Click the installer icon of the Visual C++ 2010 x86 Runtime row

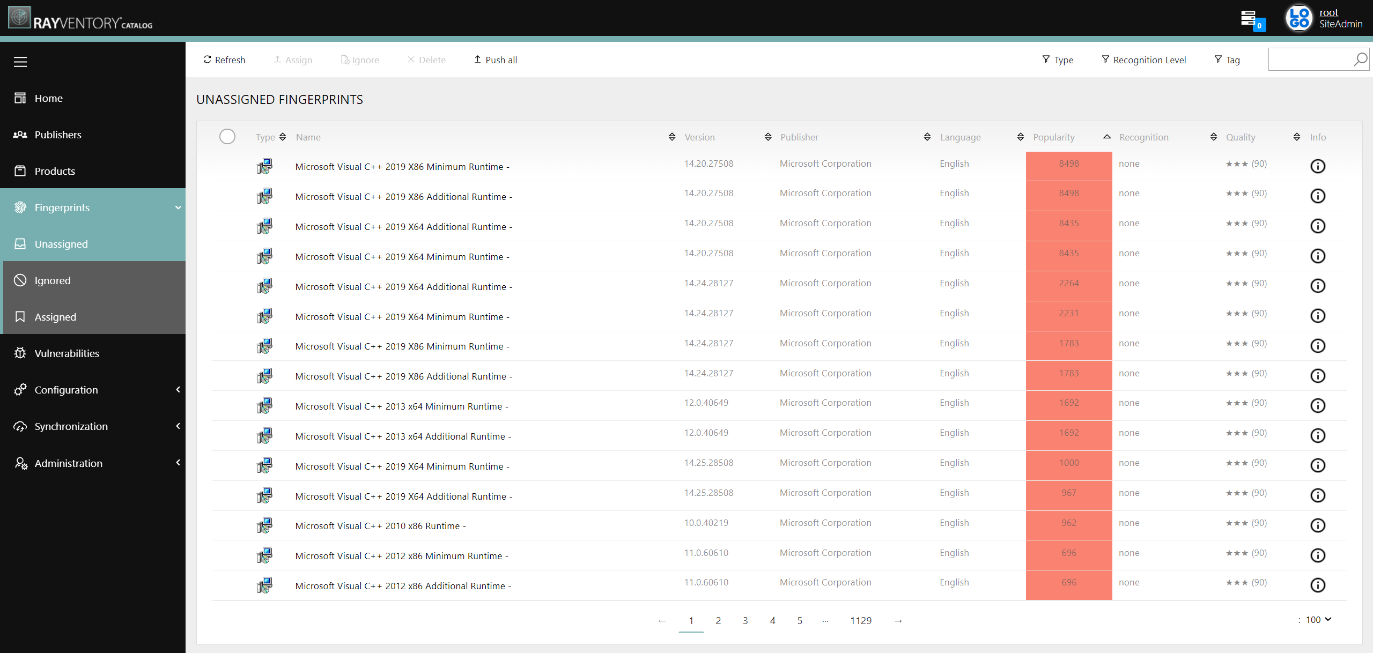pyautogui.click(x=264, y=525)
